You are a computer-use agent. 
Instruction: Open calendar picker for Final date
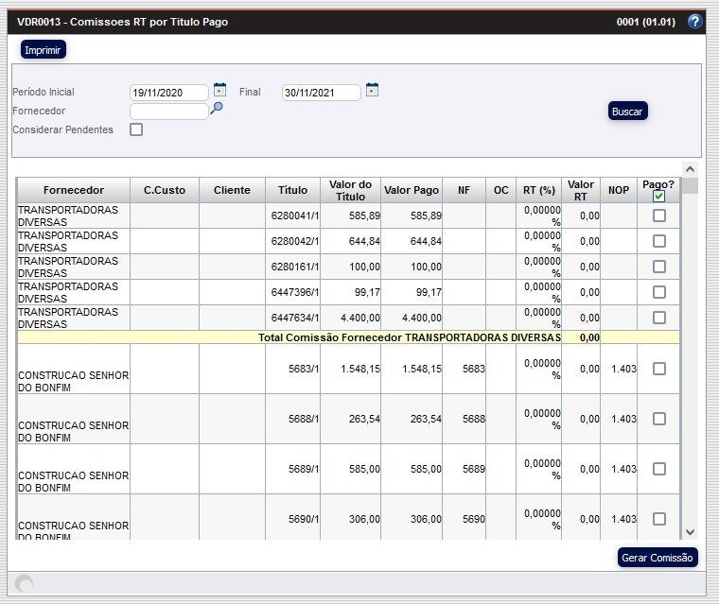[372, 91]
